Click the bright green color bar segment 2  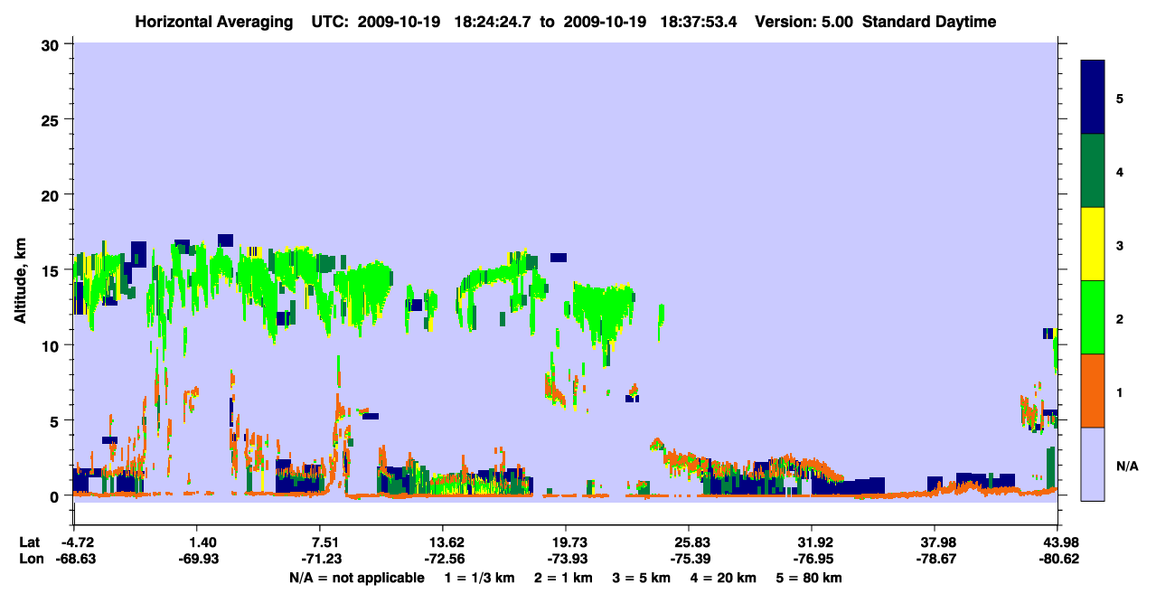1093,317
